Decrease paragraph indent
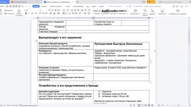This screenshot has height=107, width=191. [72, 10]
